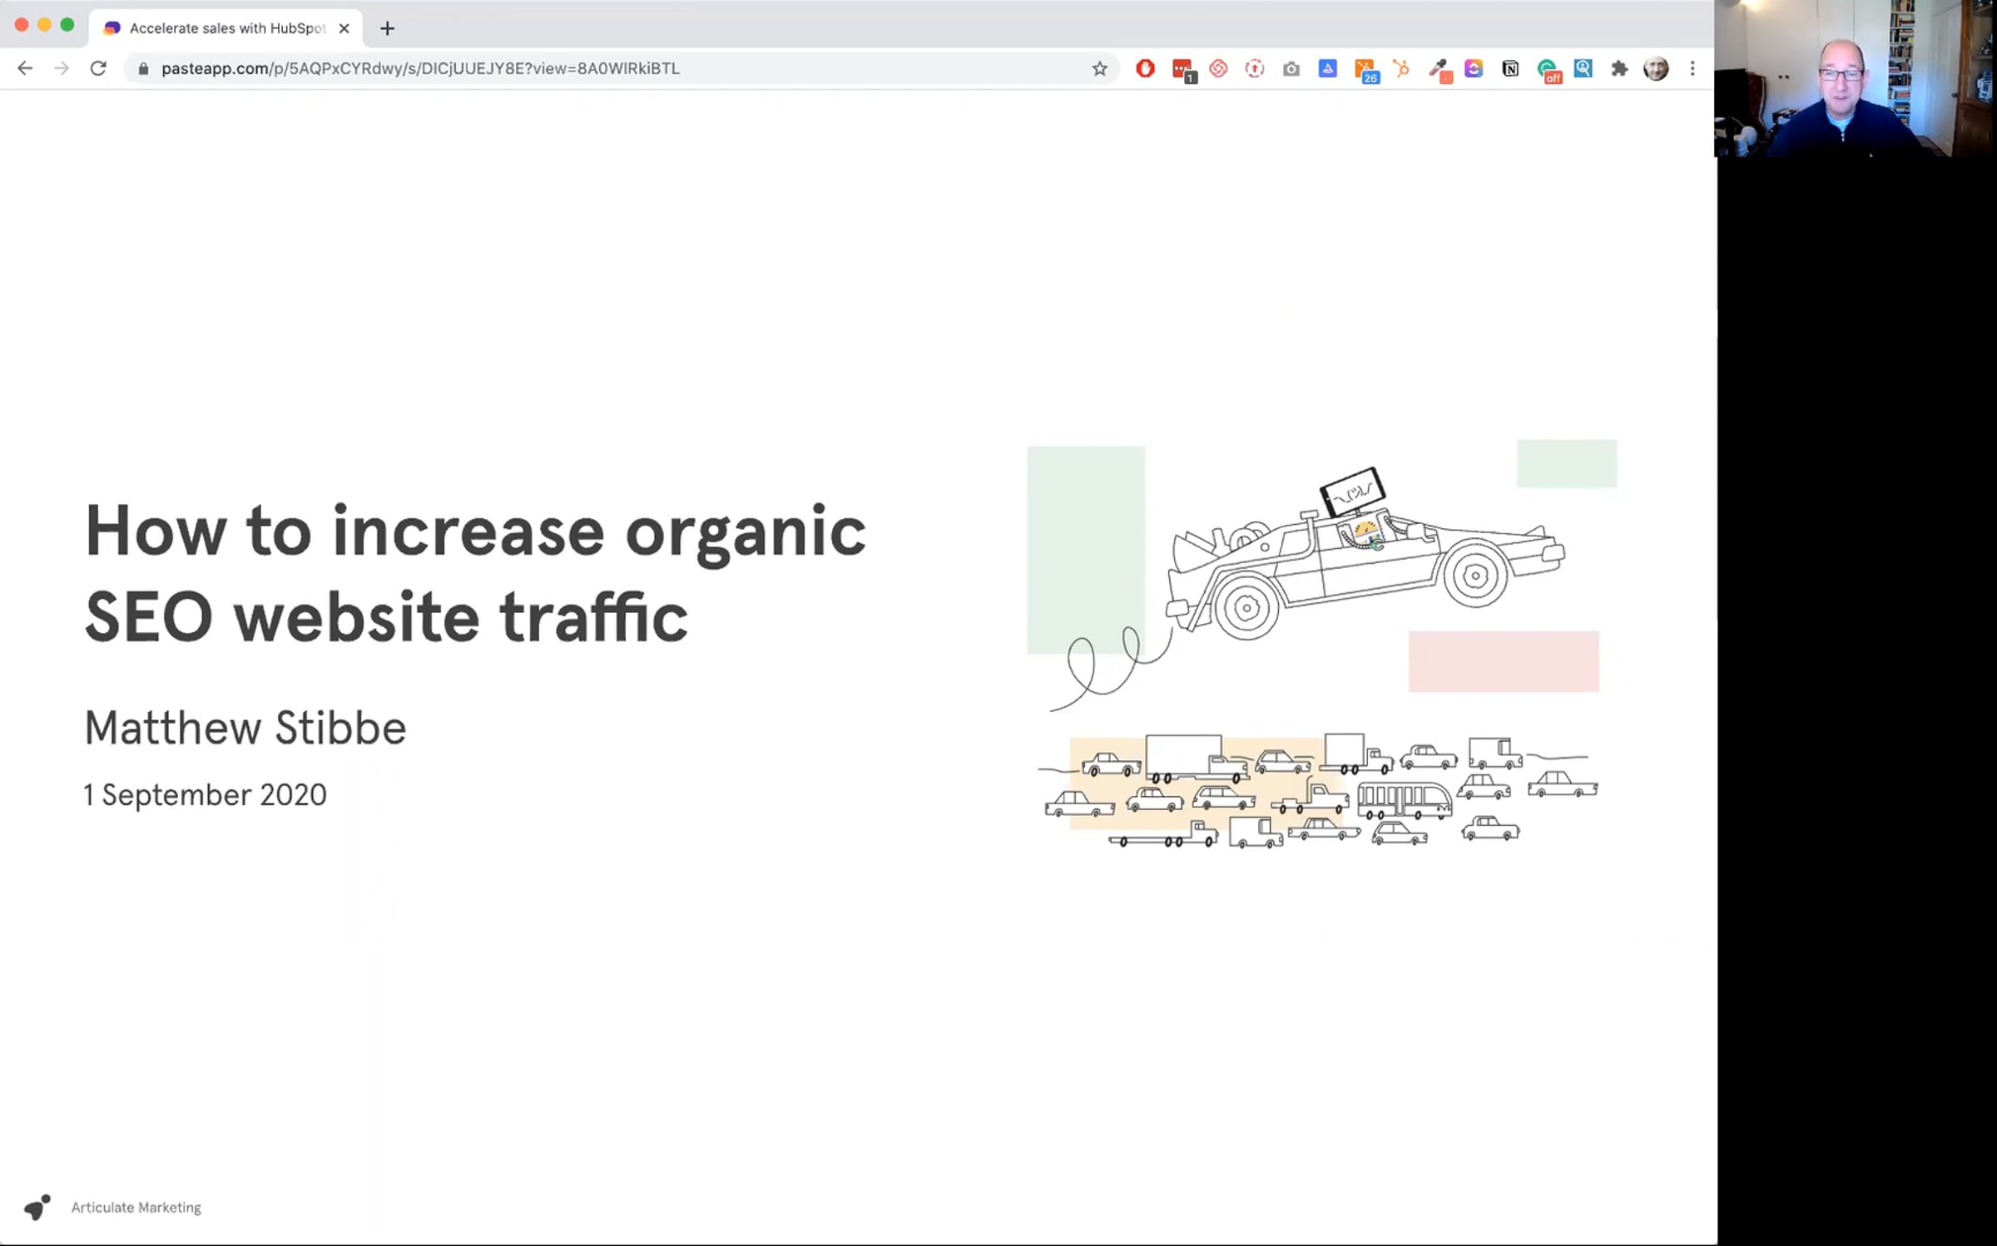1997x1246 pixels.
Task: Reload the pasteapp.com page
Action: (98, 69)
